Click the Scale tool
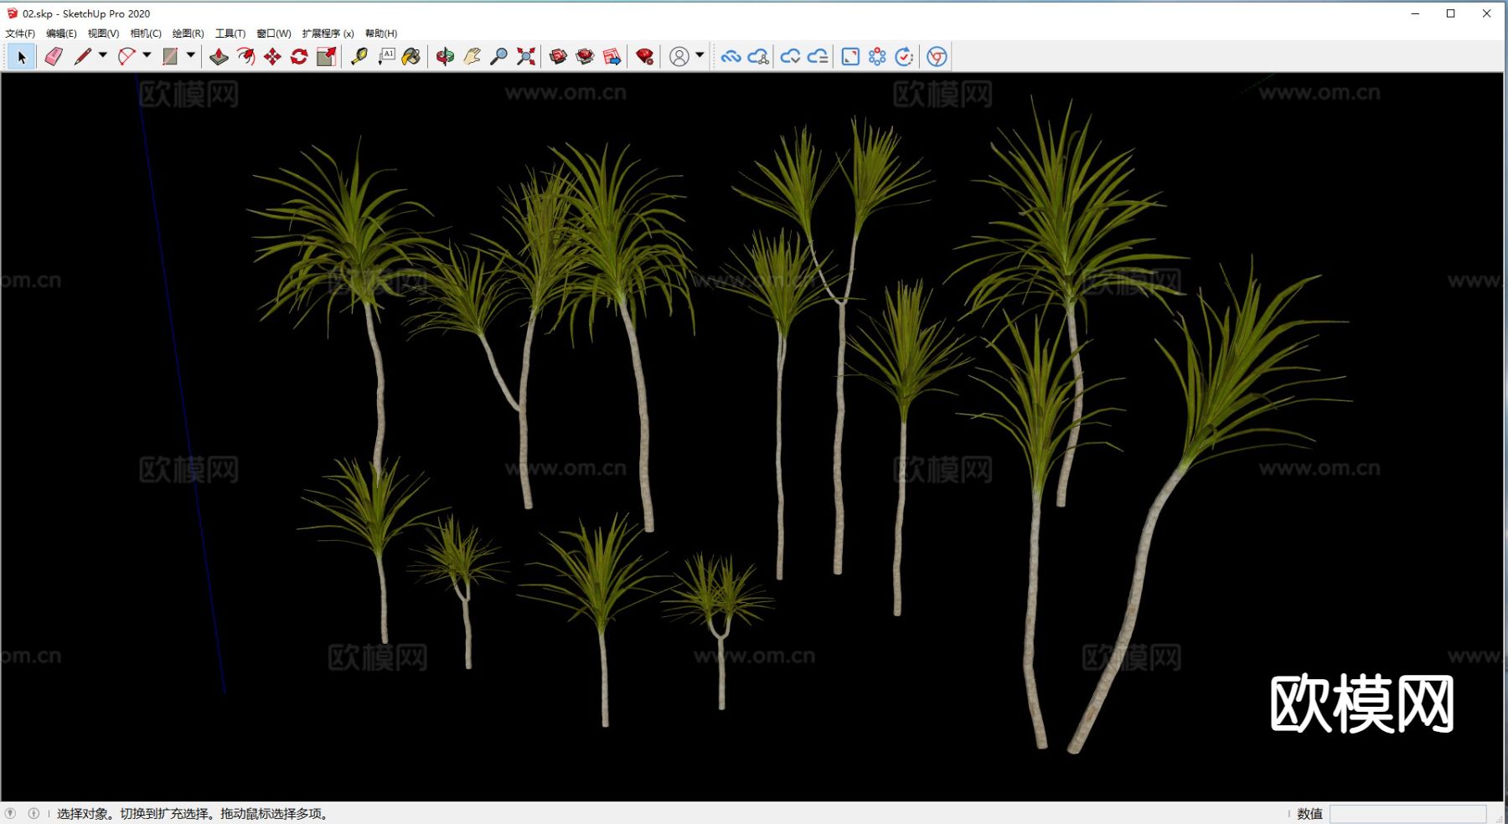Viewport: 1508px width, 824px height. [326, 56]
